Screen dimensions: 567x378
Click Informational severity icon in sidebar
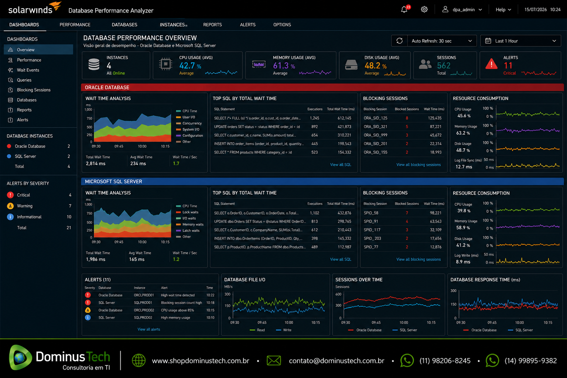click(x=10, y=217)
